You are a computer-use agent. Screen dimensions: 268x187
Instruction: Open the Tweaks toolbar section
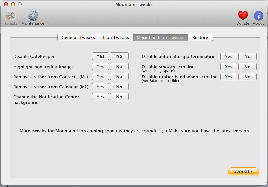(x=11, y=18)
